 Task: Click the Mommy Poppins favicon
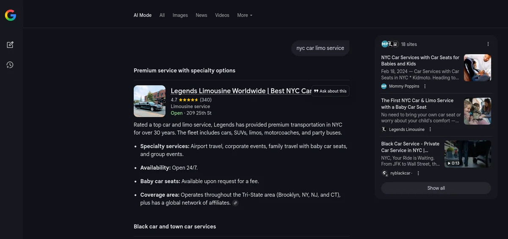384,86
